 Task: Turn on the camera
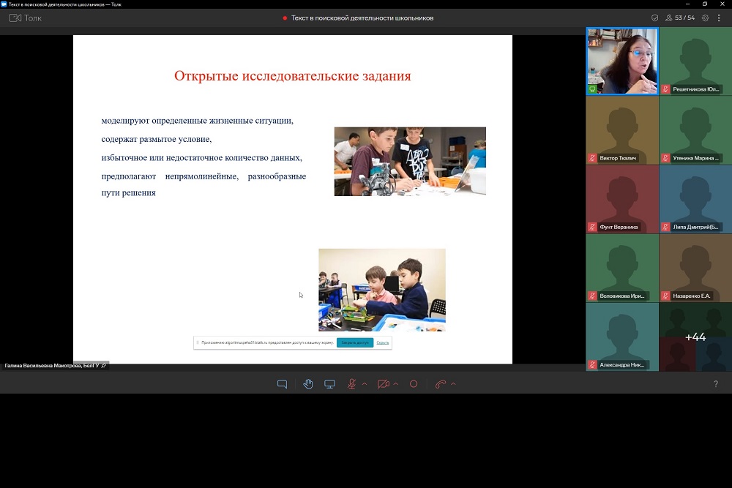coord(383,384)
